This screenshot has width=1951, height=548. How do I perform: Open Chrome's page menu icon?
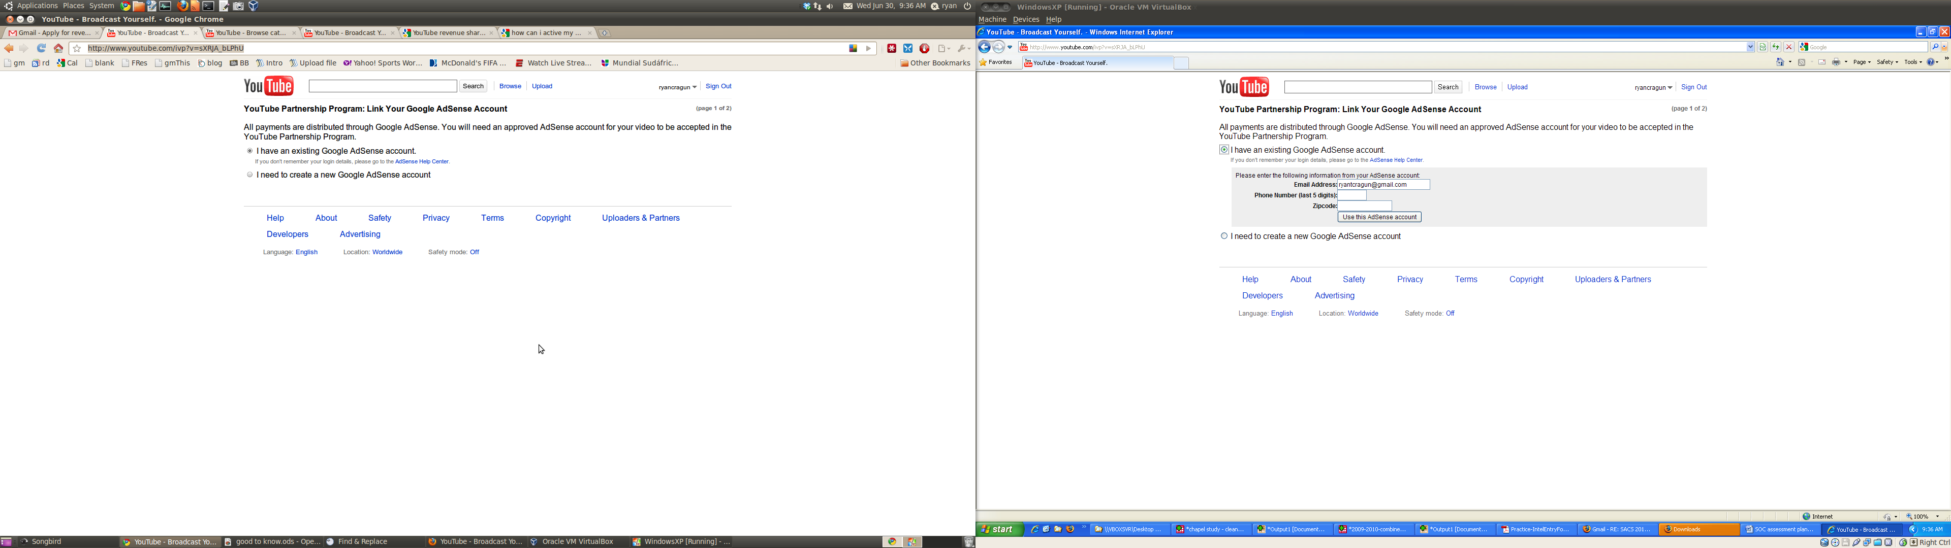point(943,48)
